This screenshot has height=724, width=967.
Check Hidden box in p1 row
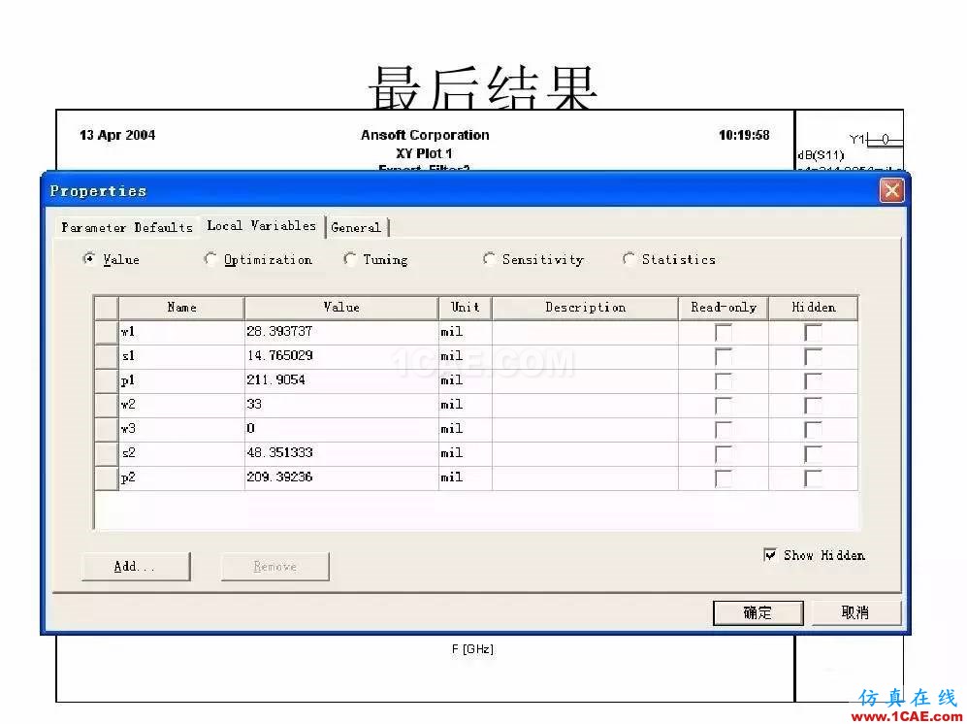coord(813,380)
